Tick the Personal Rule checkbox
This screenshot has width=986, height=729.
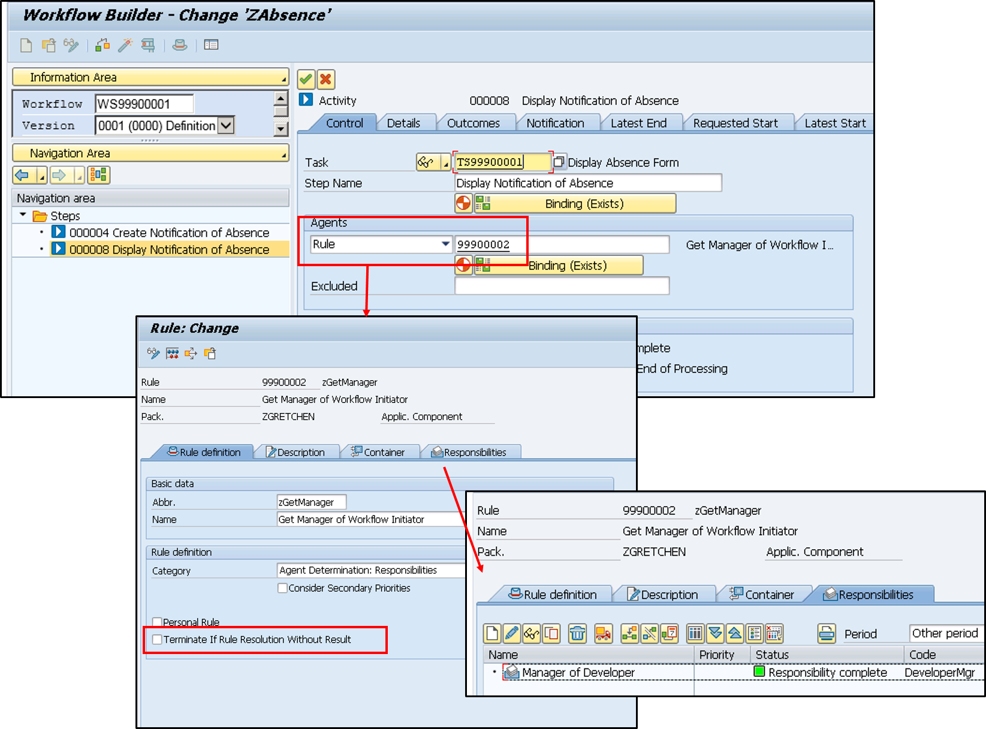click(x=157, y=622)
